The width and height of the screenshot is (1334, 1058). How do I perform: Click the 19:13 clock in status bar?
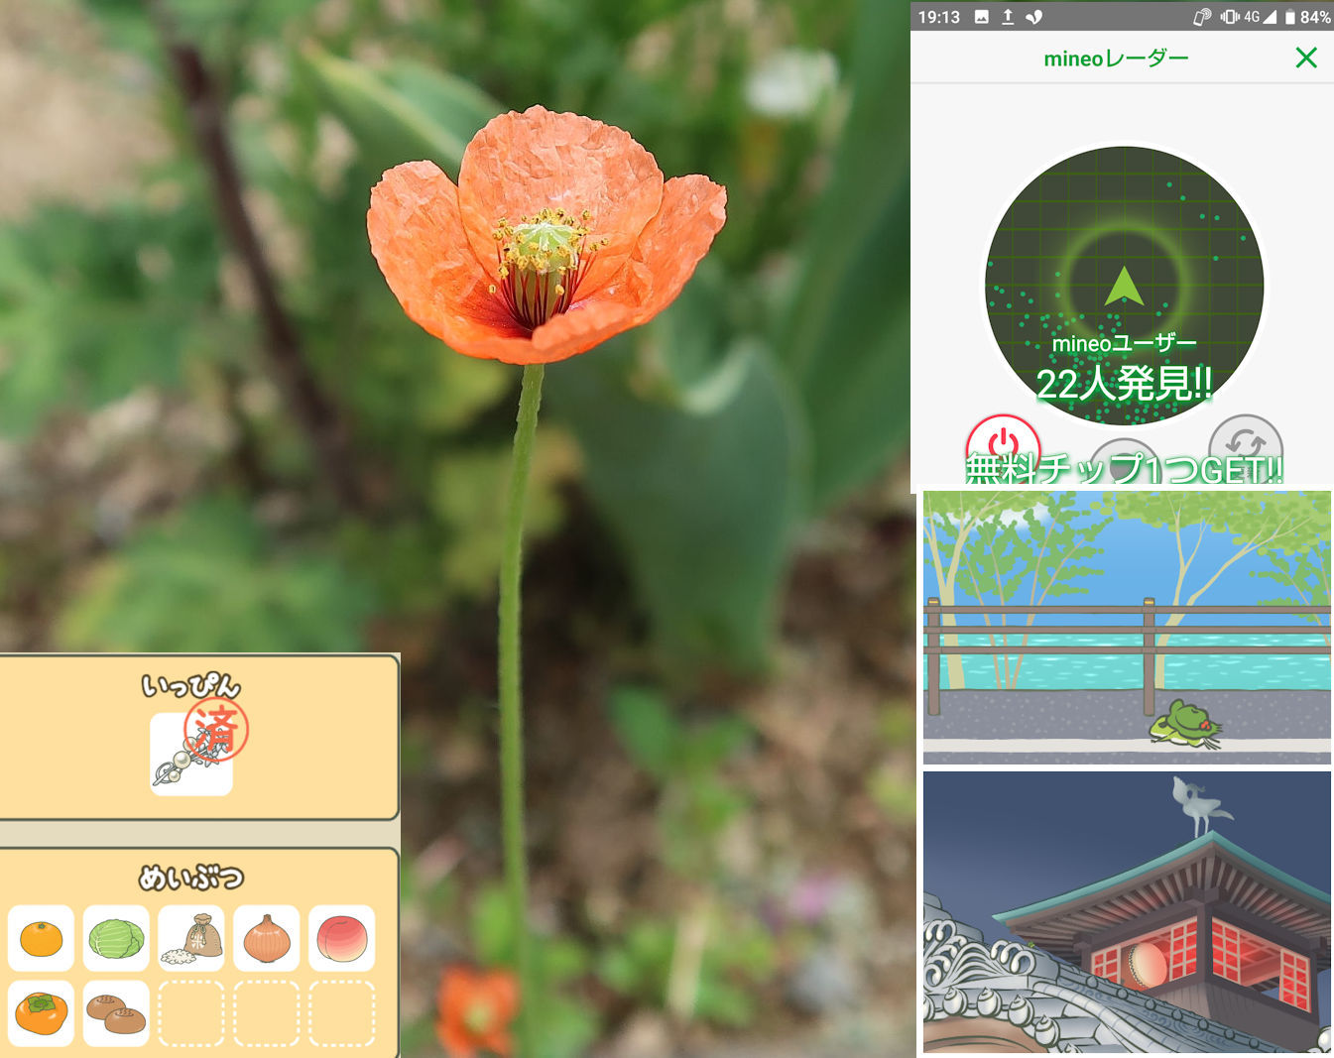point(938,17)
